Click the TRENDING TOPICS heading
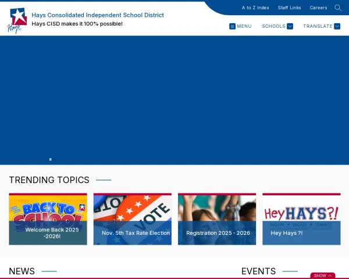Viewport: 349px width, 279px height. pos(49,180)
